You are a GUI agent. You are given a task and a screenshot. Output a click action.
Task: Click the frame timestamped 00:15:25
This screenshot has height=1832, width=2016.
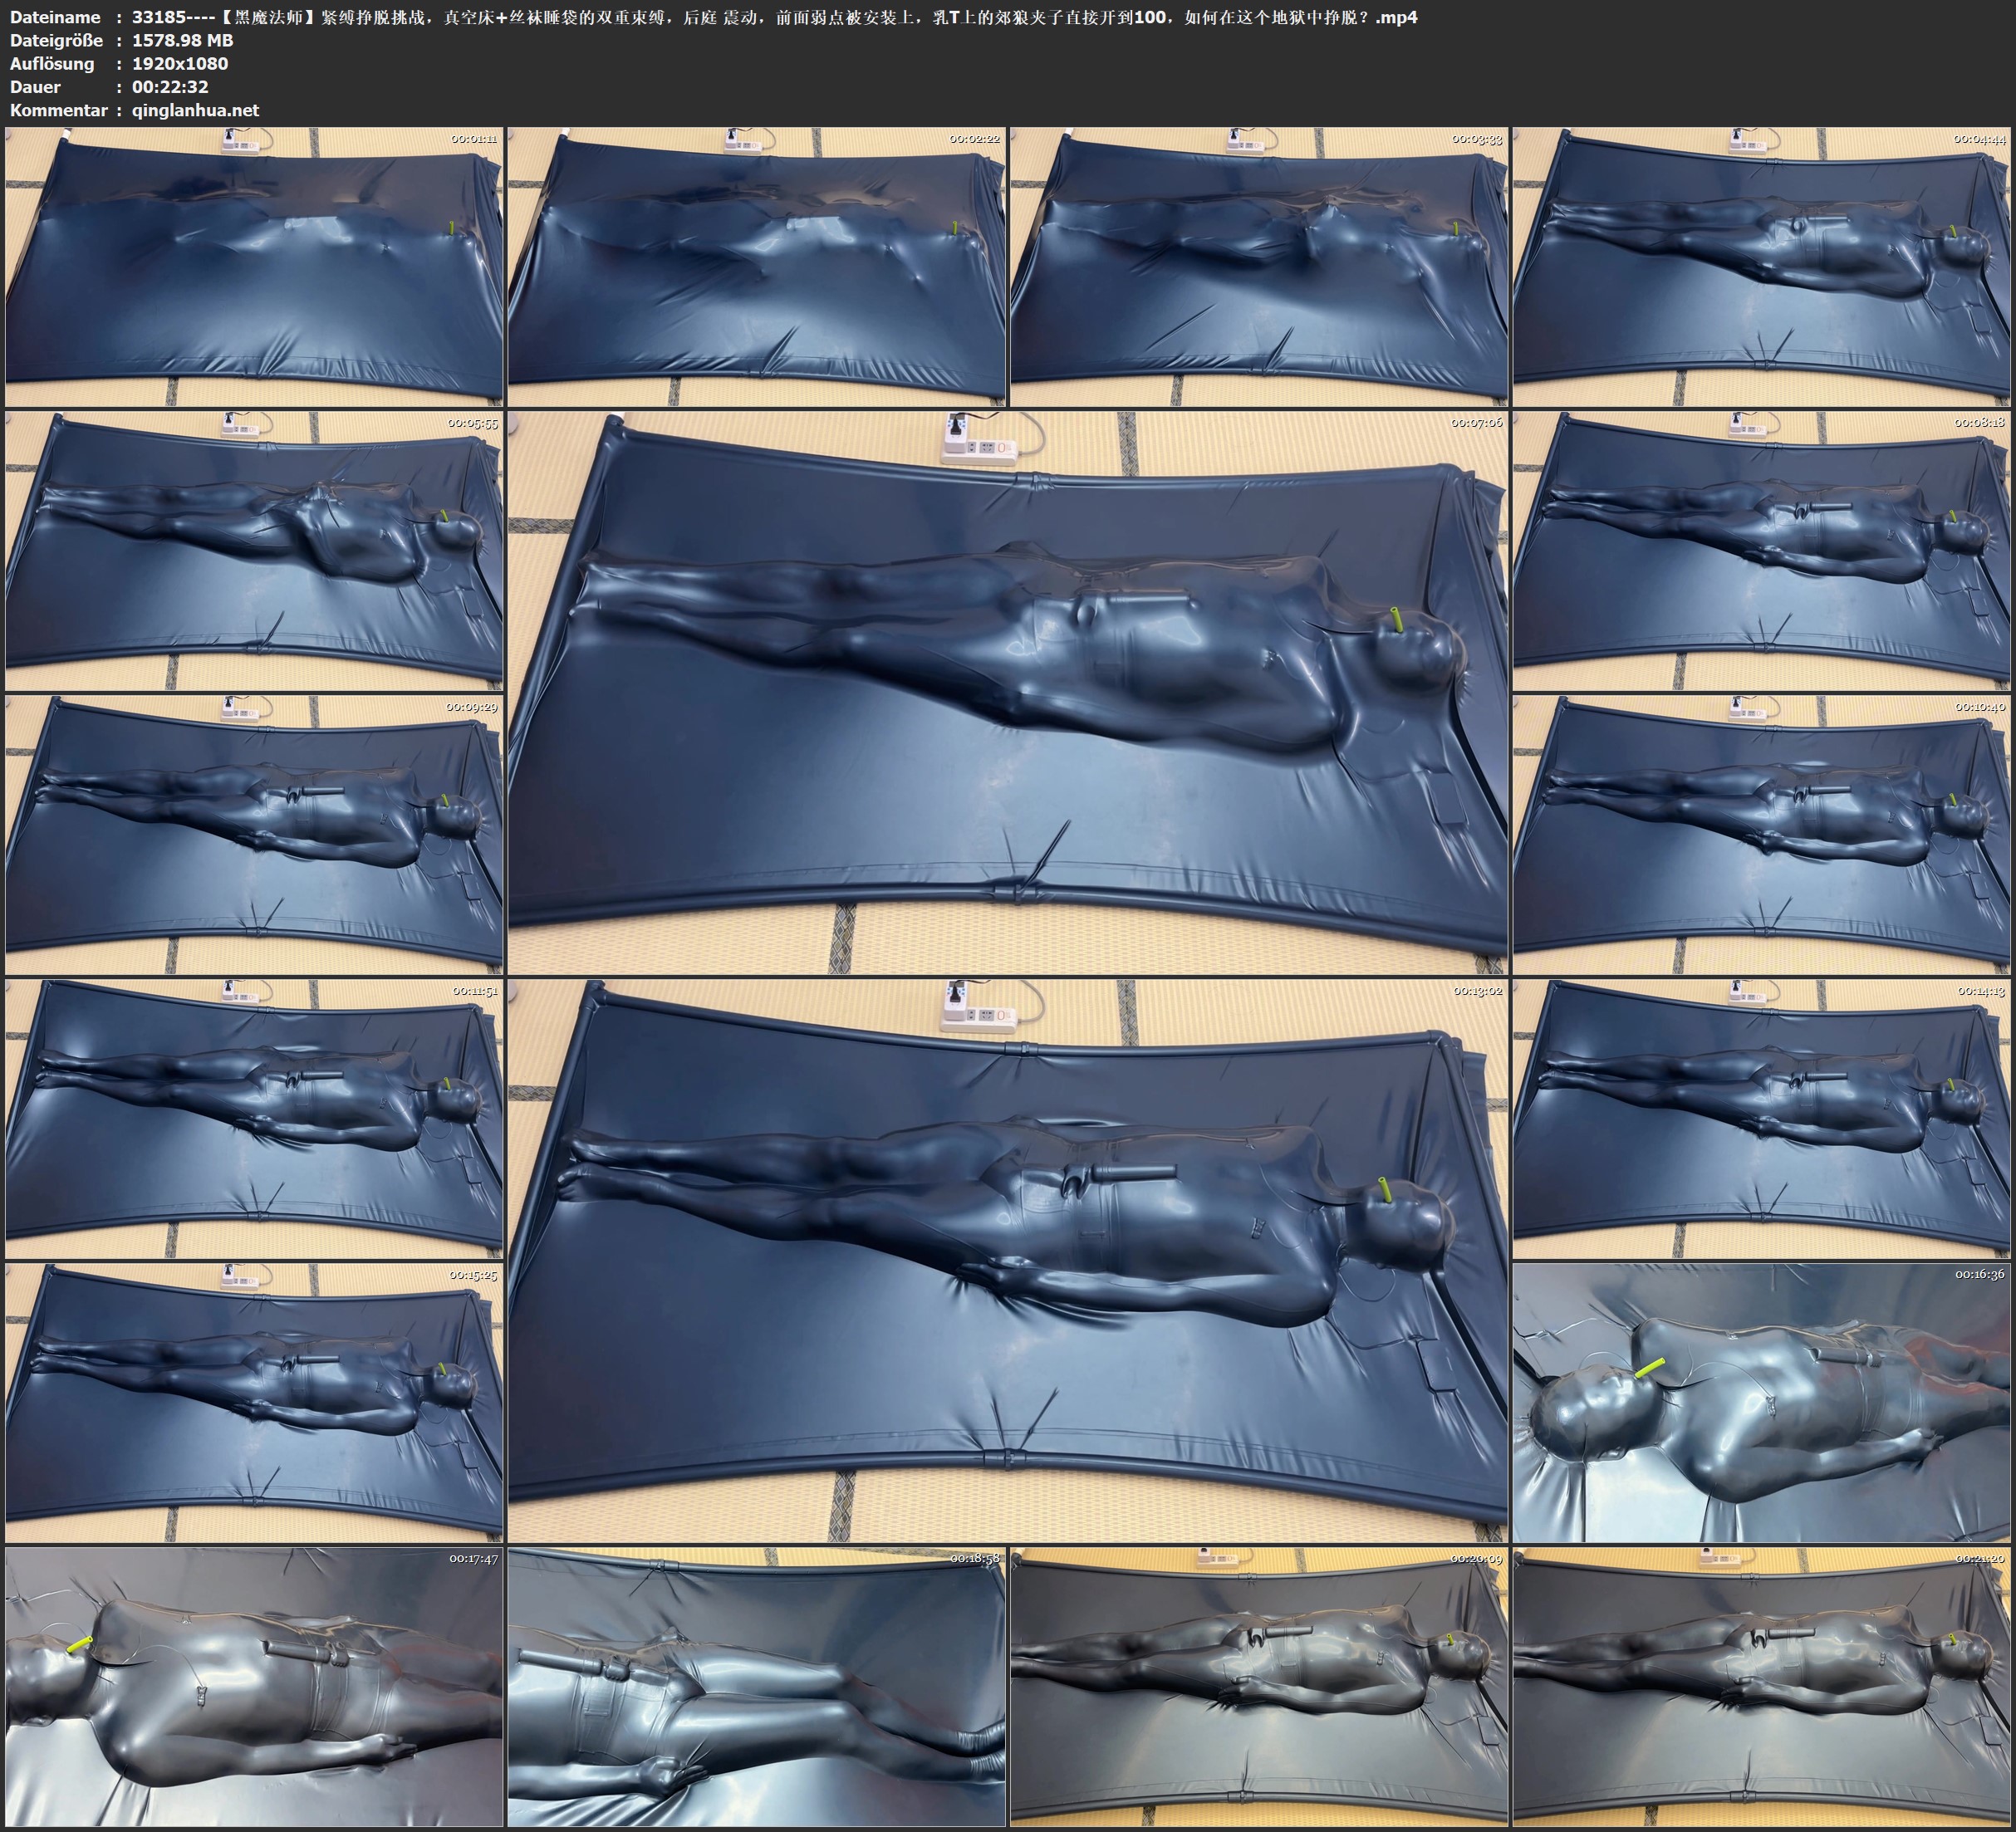[x=254, y=1403]
